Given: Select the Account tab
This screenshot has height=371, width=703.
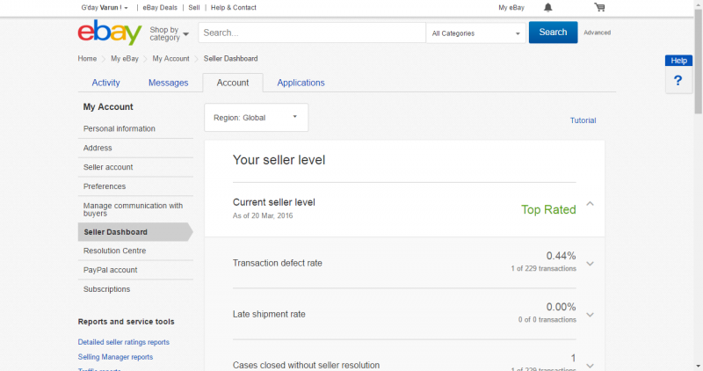Looking at the screenshot, I should click(233, 83).
